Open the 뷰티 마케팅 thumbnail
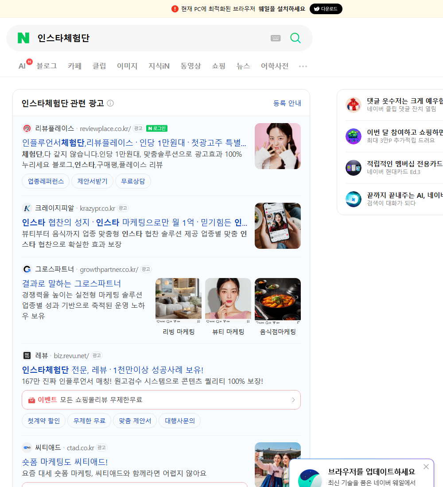The image size is (443, 487). coord(228,301)
